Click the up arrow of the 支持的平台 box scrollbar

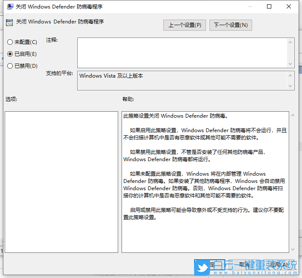click(x=290, y=75)
